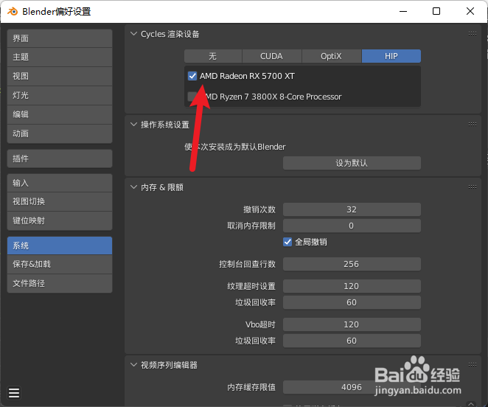Grab the Memory & Limits panel drag handle
The image size is (488, 407).
[x=472, y=187]
